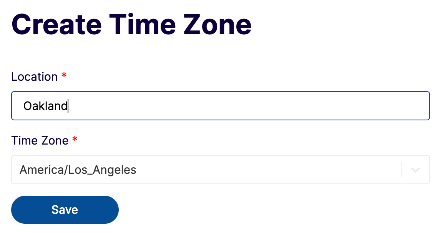Submit the form via Save
445x233 pixels.
pos(65,210)
